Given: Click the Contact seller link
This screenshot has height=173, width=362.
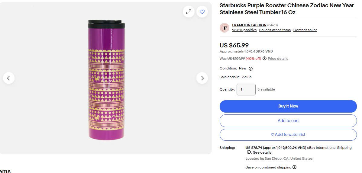Looking at the screenshot, I should tap(305, 30).
